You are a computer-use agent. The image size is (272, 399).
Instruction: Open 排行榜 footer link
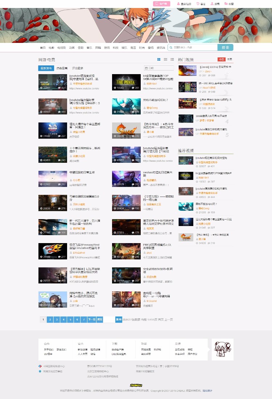coord(157,350)
